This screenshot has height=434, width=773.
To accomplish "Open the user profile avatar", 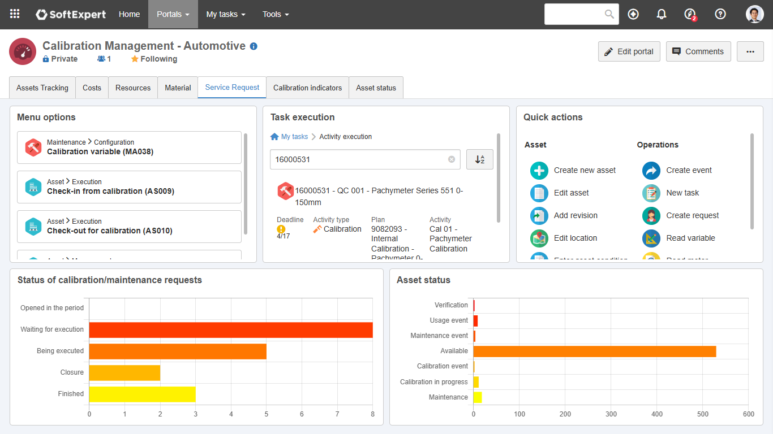I will (755, 14).
